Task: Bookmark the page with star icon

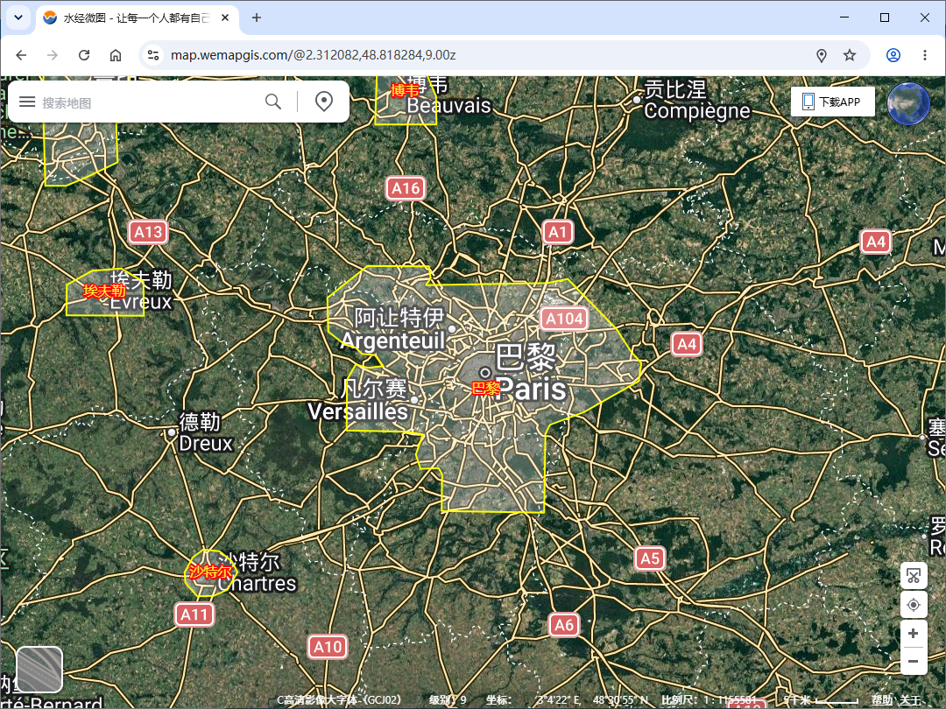Action: coord(850,55)
